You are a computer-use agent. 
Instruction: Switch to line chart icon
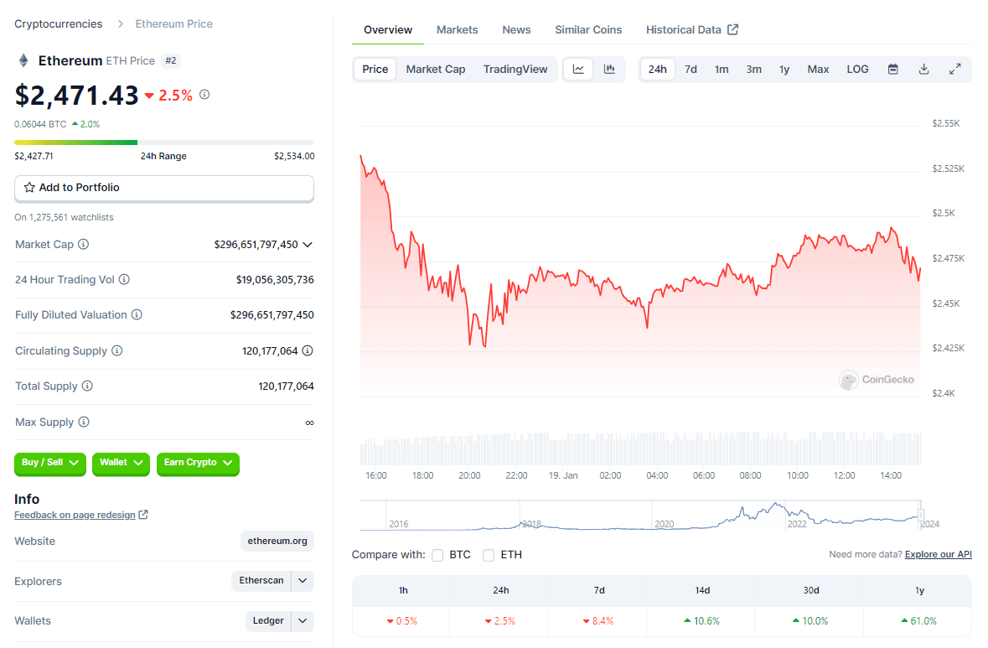pos(578,70)
